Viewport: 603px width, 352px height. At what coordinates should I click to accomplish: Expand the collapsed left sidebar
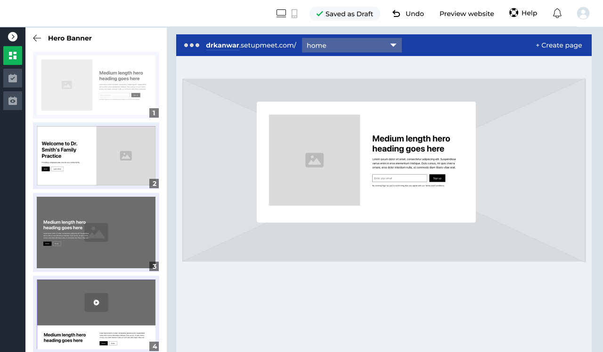pos(13,37)
